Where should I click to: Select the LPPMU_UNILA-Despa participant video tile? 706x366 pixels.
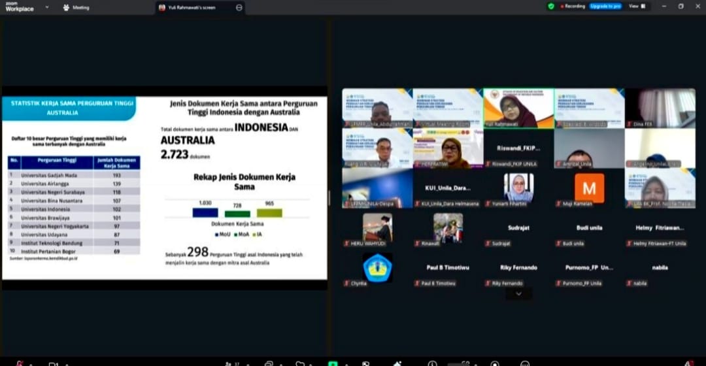click(377, 188)
